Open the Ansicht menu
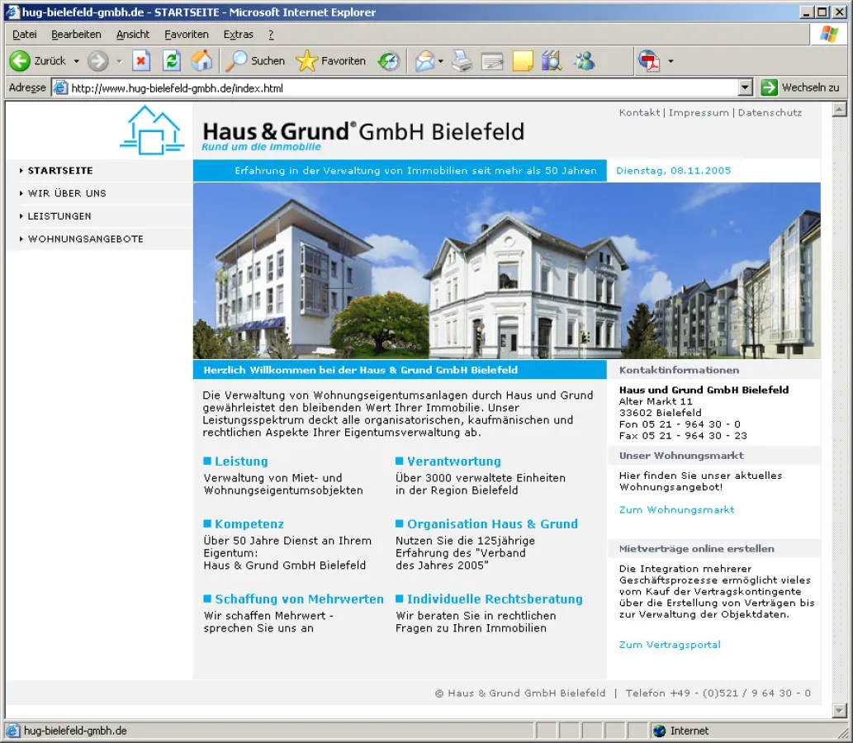The width and height of the screenshot is (853, 743). [133, 35]
